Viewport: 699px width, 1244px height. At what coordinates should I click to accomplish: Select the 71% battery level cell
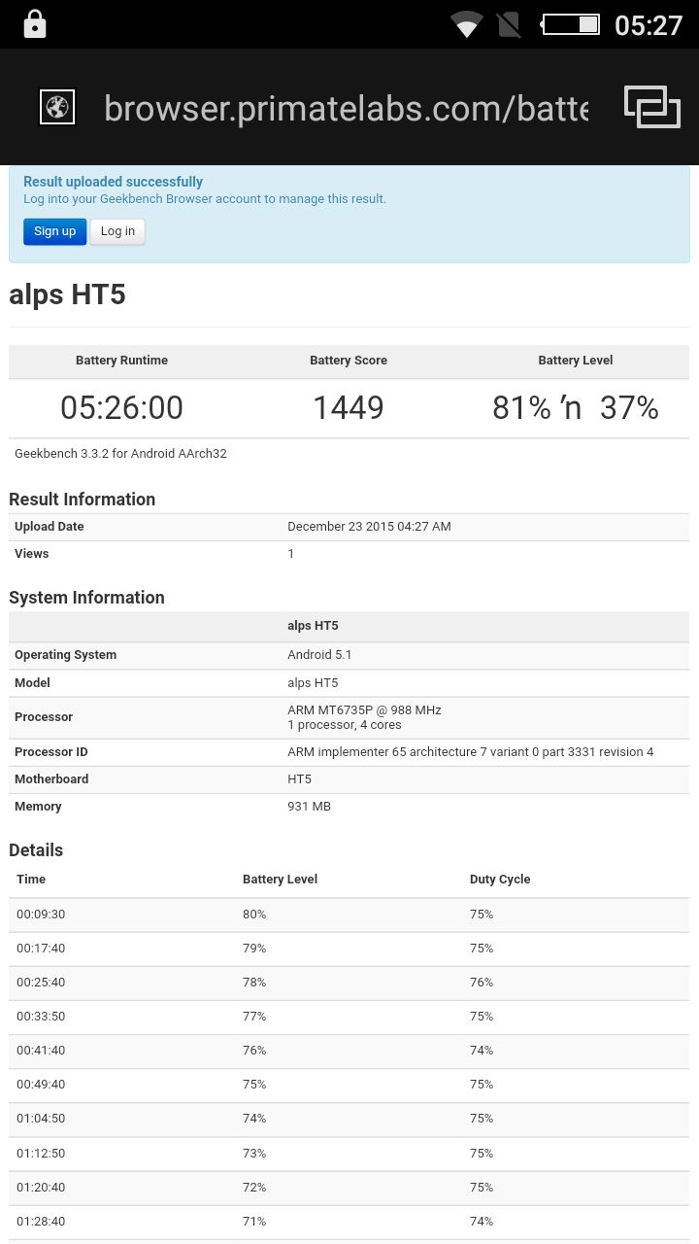[x=254, y=1222]
